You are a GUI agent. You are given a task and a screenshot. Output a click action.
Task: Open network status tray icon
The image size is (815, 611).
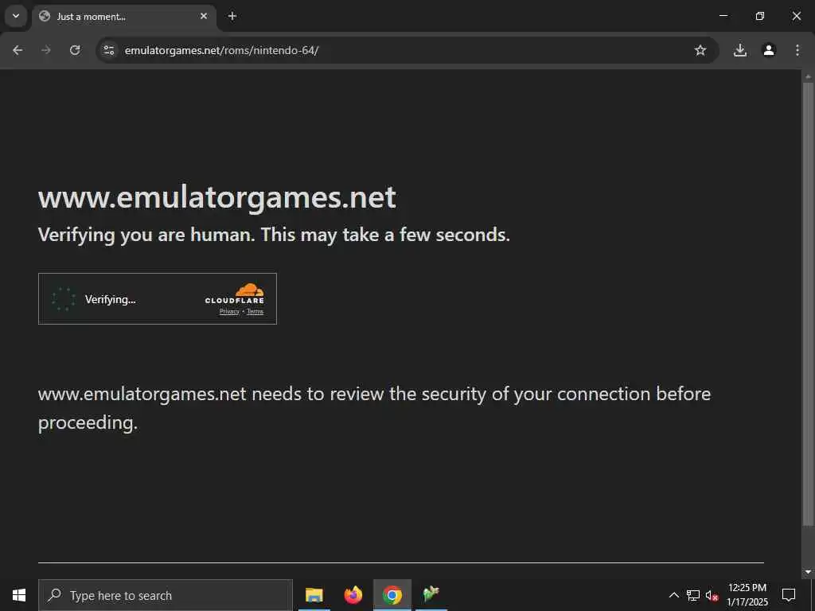(x=693, y=595)
